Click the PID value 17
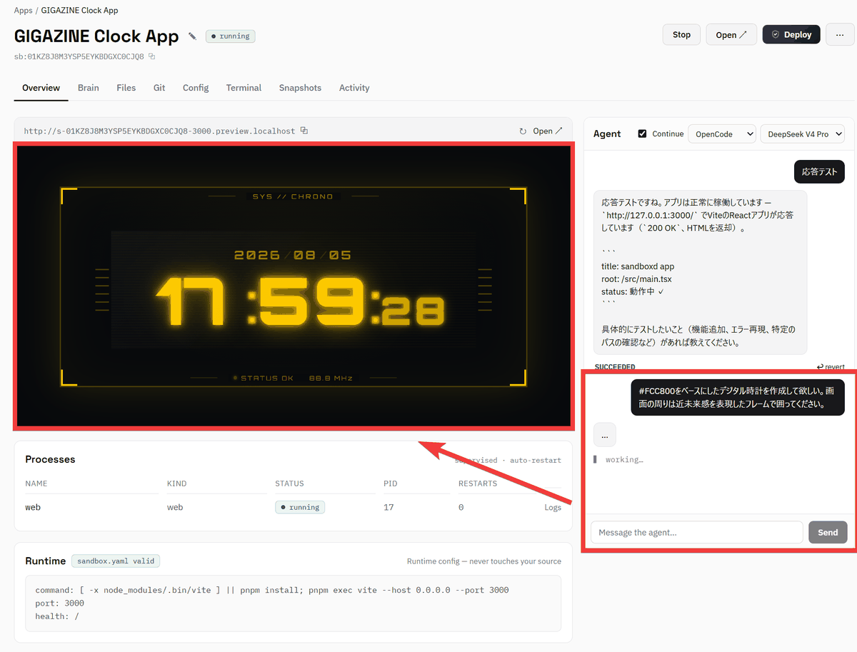The image size is (857, 652). 389,507
